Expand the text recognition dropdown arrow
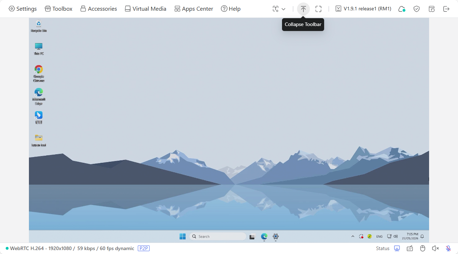This screenshot has width=458, height=254. pyautogui.click(x=284, y=9)
